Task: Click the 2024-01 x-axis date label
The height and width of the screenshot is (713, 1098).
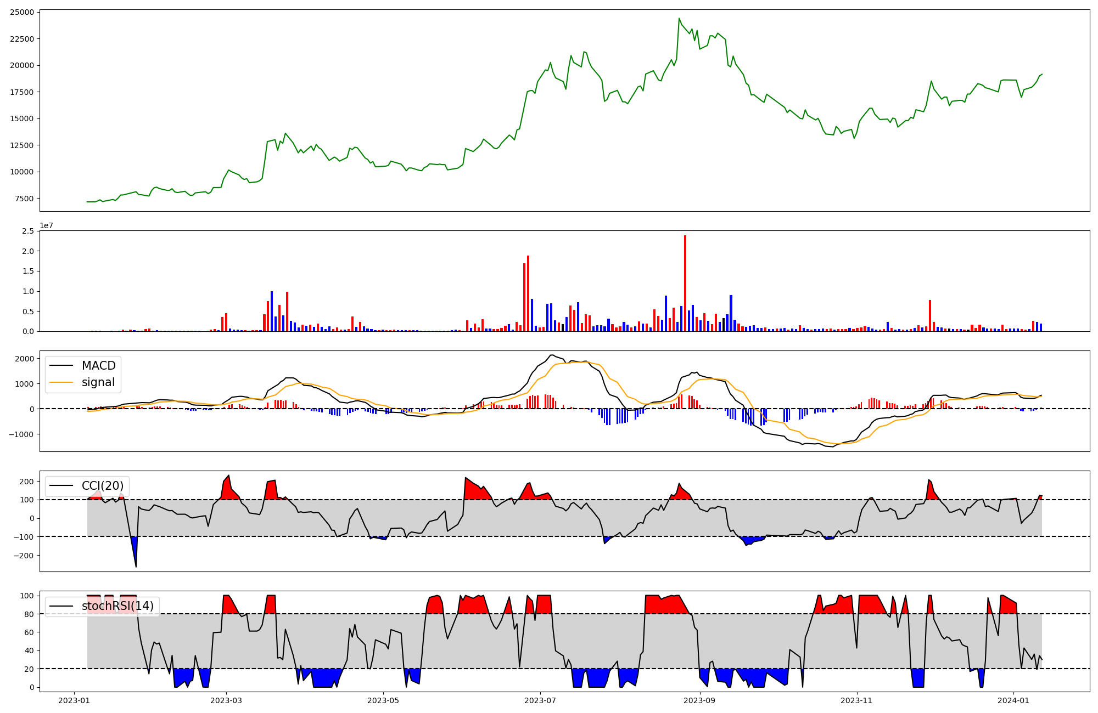Action: 1013,700
